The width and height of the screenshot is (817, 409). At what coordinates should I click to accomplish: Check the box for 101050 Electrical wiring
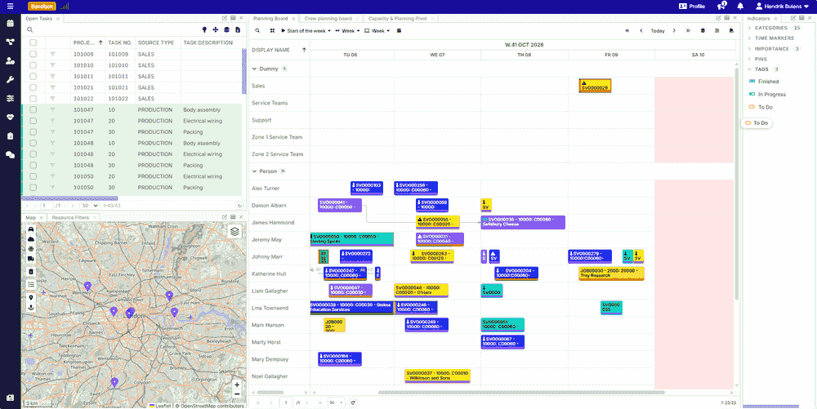[33, 176]
